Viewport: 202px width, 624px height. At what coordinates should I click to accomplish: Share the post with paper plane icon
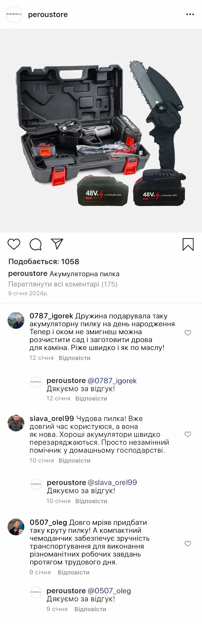pyautogui.click(x=57, y=244)
